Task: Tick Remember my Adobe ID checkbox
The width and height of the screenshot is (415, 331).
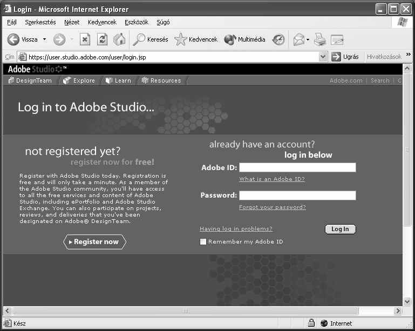Action: point(203,241)
